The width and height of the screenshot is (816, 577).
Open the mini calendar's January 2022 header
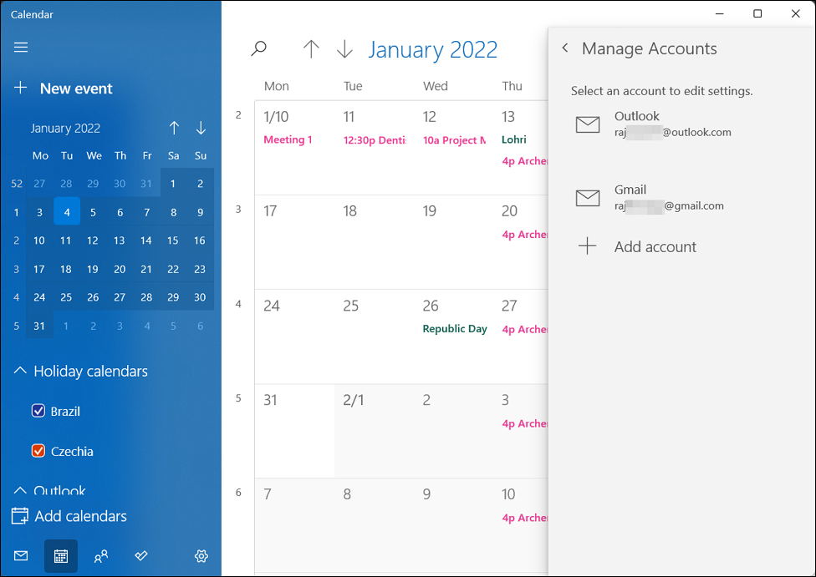pyautogui.click(x=66, y=128)
